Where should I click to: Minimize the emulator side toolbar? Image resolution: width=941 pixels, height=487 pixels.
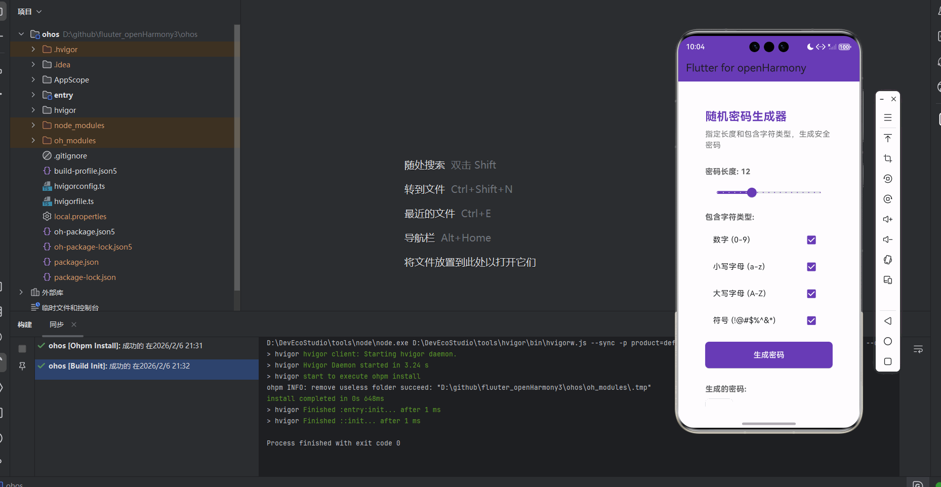882,99
